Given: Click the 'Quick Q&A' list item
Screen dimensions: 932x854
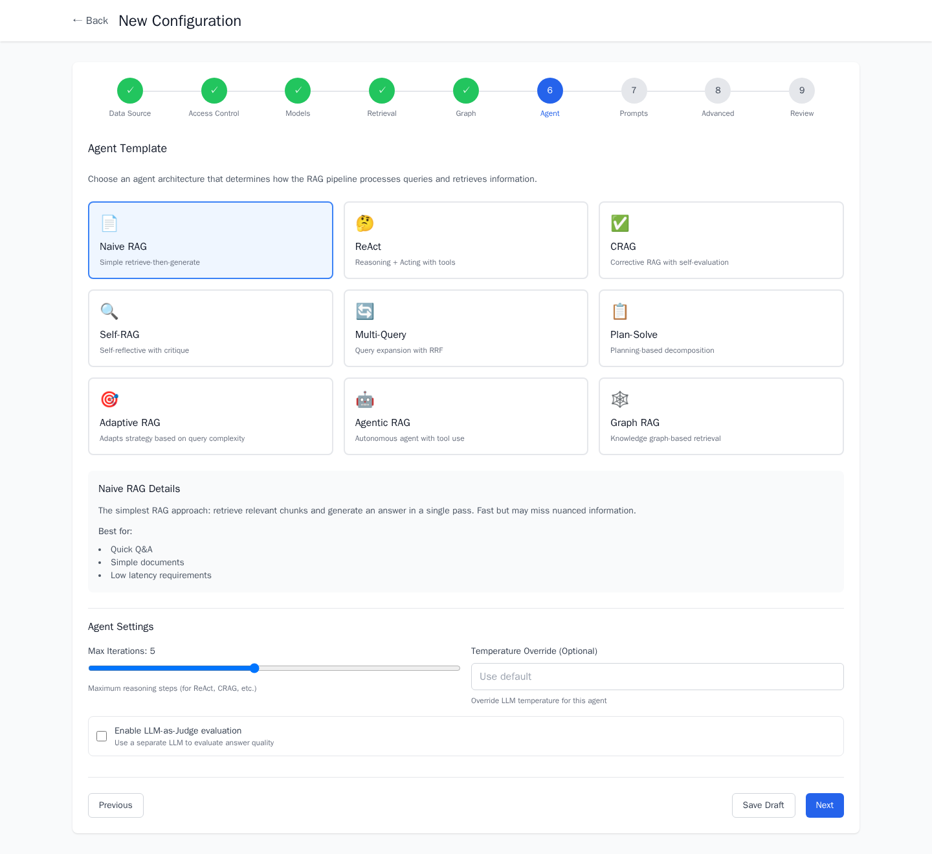Looking at the screenshot, I should (131, 550).
